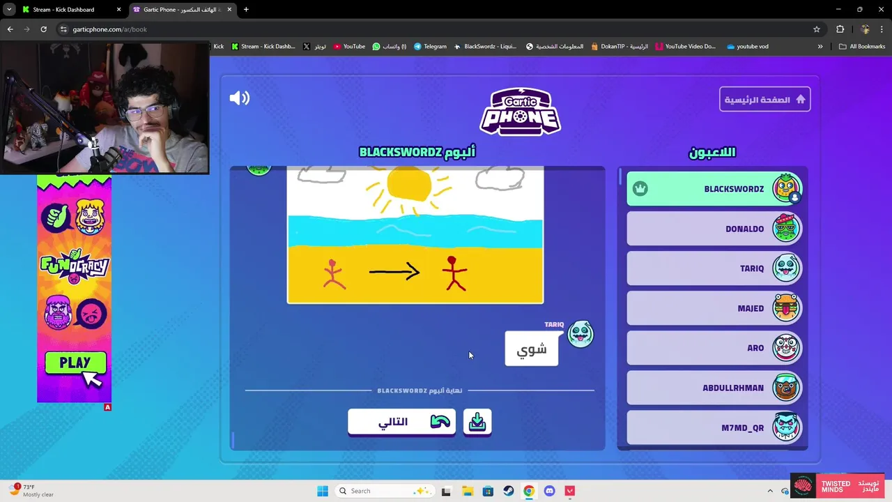The height and width of the screenshot is (502, 892).
Task: Click ARO's skull avatar icon
Action: (x=786, y=348)
